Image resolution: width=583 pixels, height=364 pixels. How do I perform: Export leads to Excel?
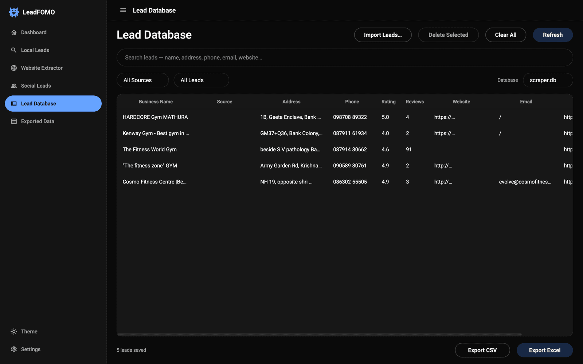click(545, 350)
